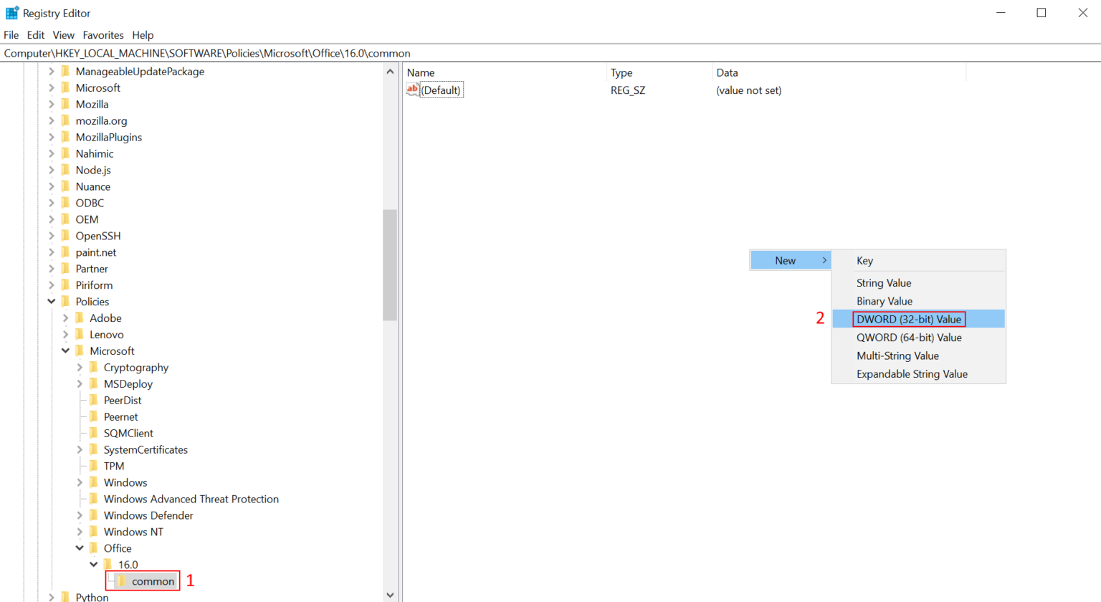
Task: Click the Registry Editor app icon in title bar
Action: pyautogui.click(x=11, y=13)
